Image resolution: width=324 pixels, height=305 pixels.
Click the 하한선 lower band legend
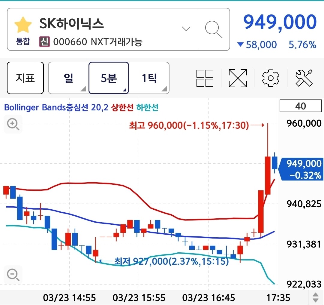click(147, 107)
